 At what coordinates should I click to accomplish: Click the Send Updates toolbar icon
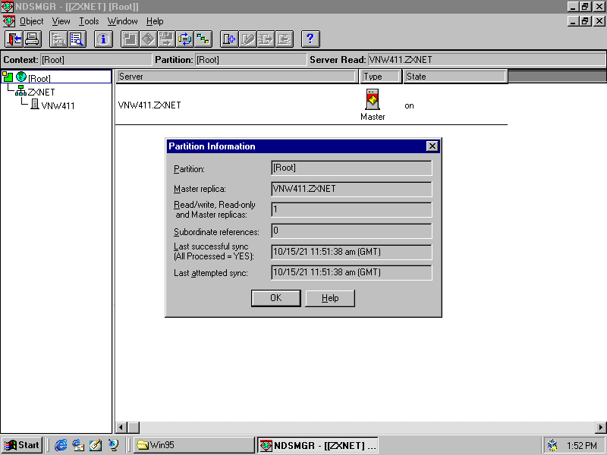coord(266,39)
